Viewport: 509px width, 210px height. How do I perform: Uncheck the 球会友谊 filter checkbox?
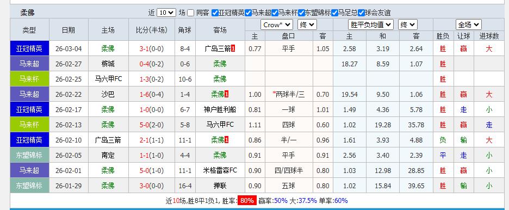click(361, 13)
